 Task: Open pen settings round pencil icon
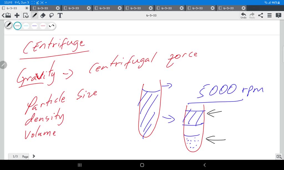coord(8,25)
